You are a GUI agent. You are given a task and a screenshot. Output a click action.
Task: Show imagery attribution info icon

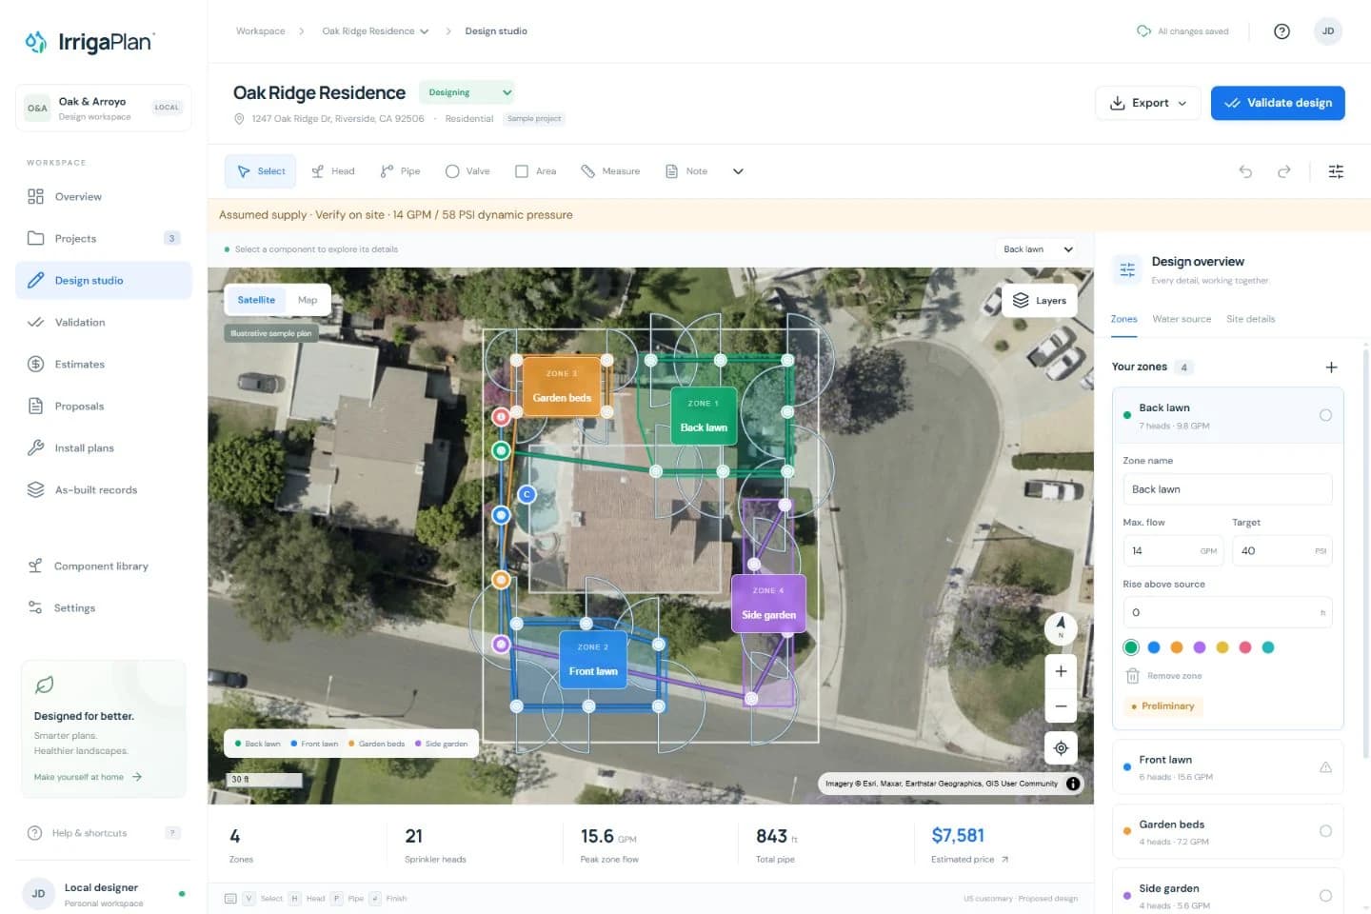point(1073,784)
